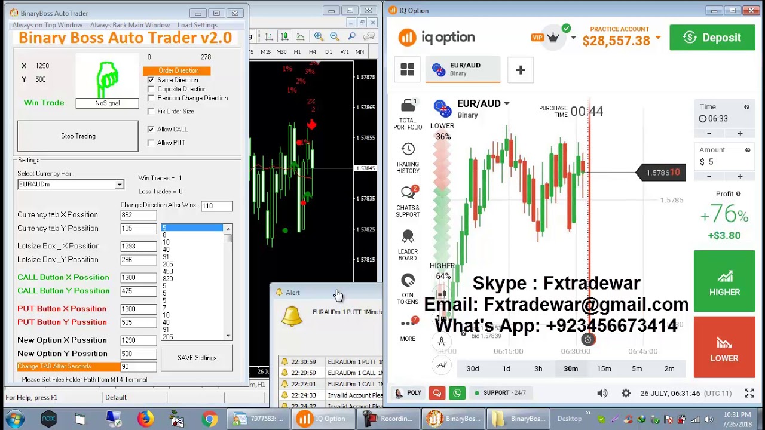
Task: Toggle sound with the speaker icon in IQ Option
Action: [602, 393]
